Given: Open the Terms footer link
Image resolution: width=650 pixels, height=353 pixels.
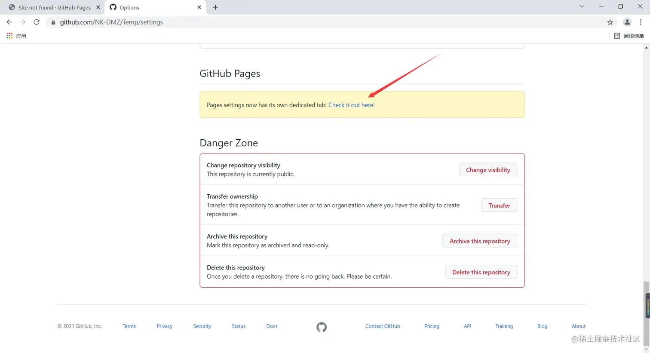Looking at the screenshot, I should coord(129,326).
